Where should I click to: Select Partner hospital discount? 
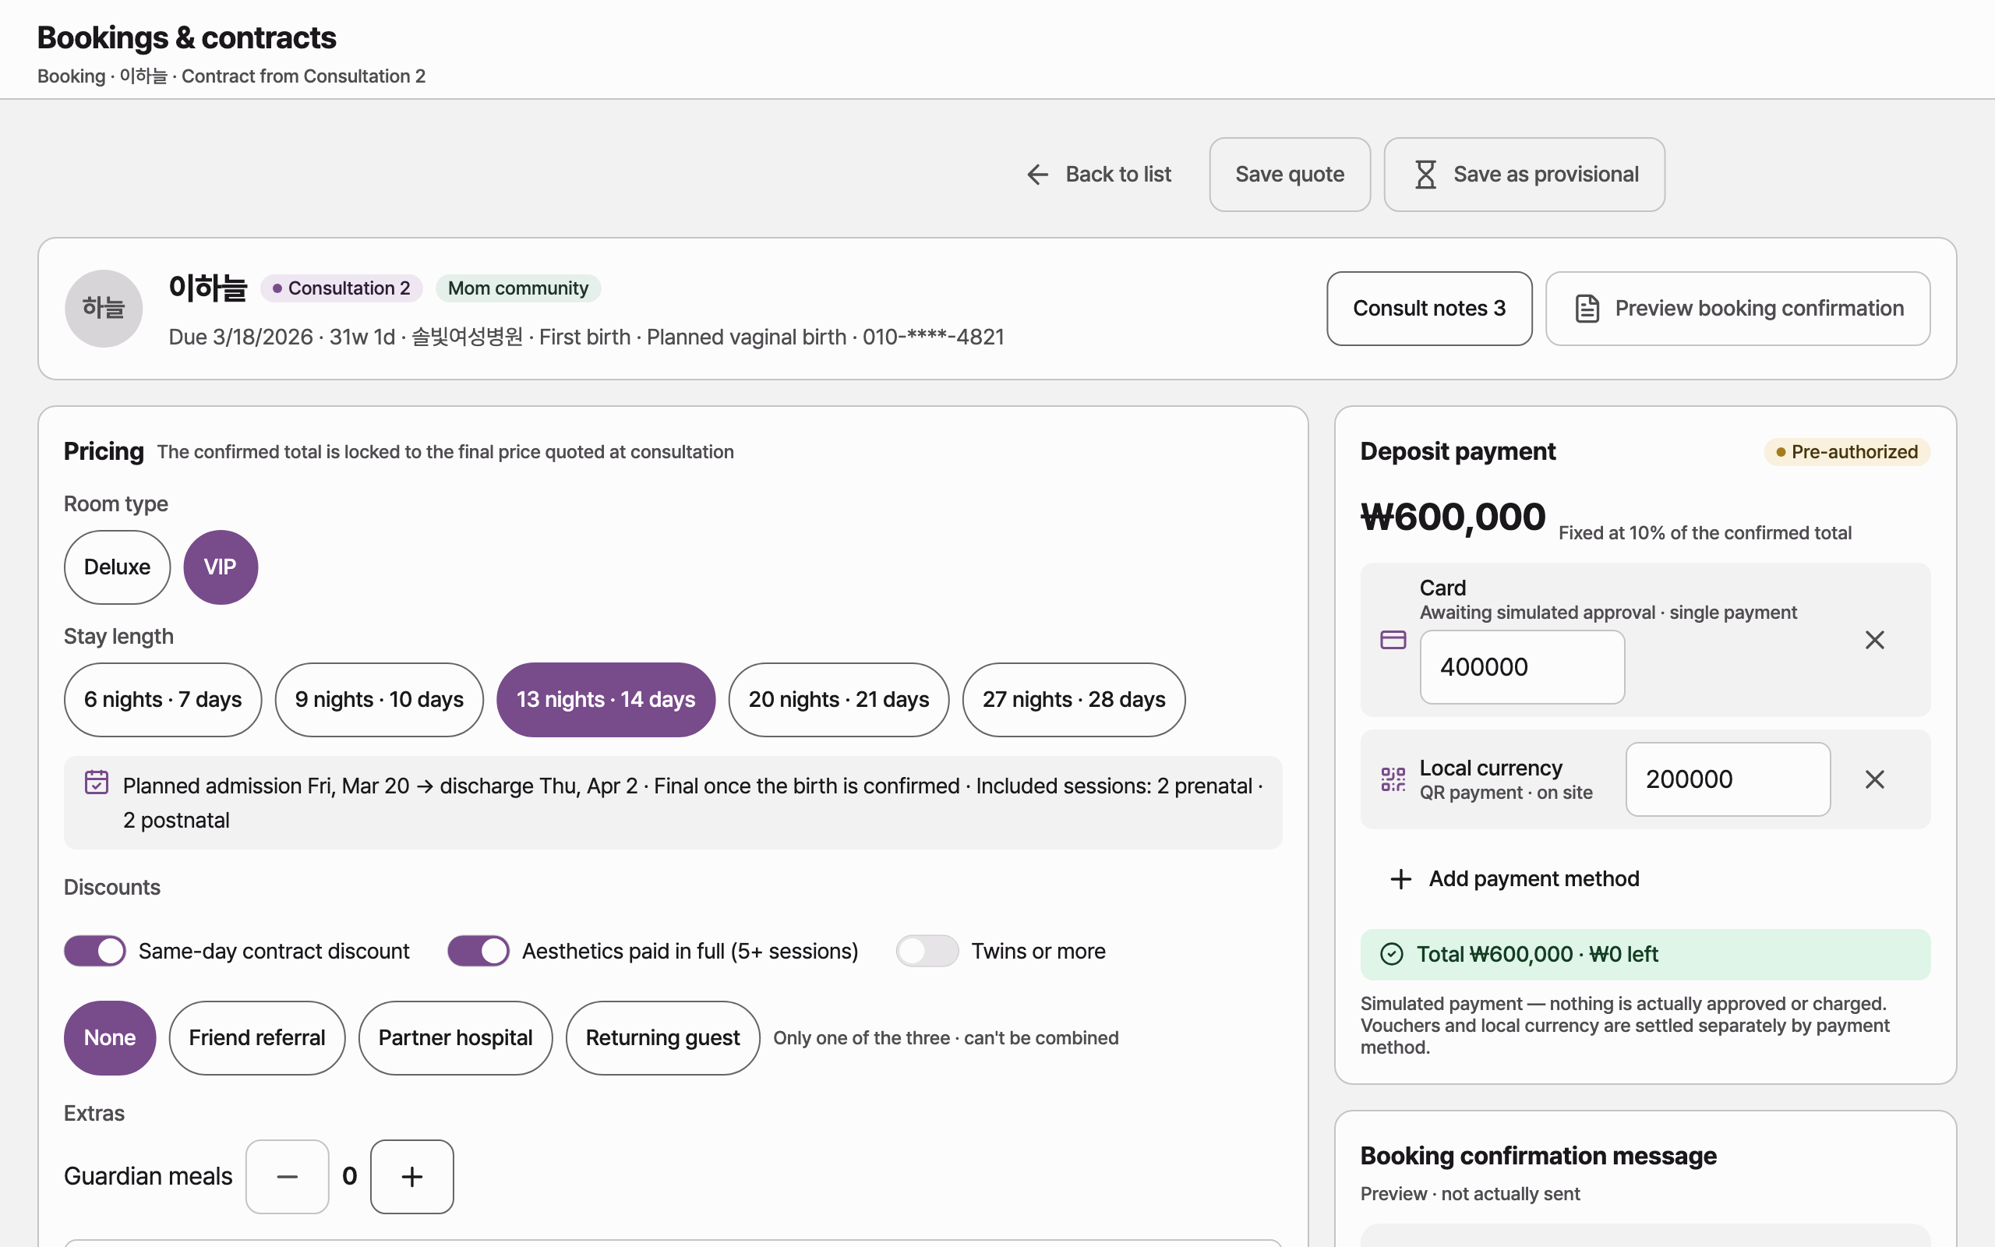point(455,1037)
